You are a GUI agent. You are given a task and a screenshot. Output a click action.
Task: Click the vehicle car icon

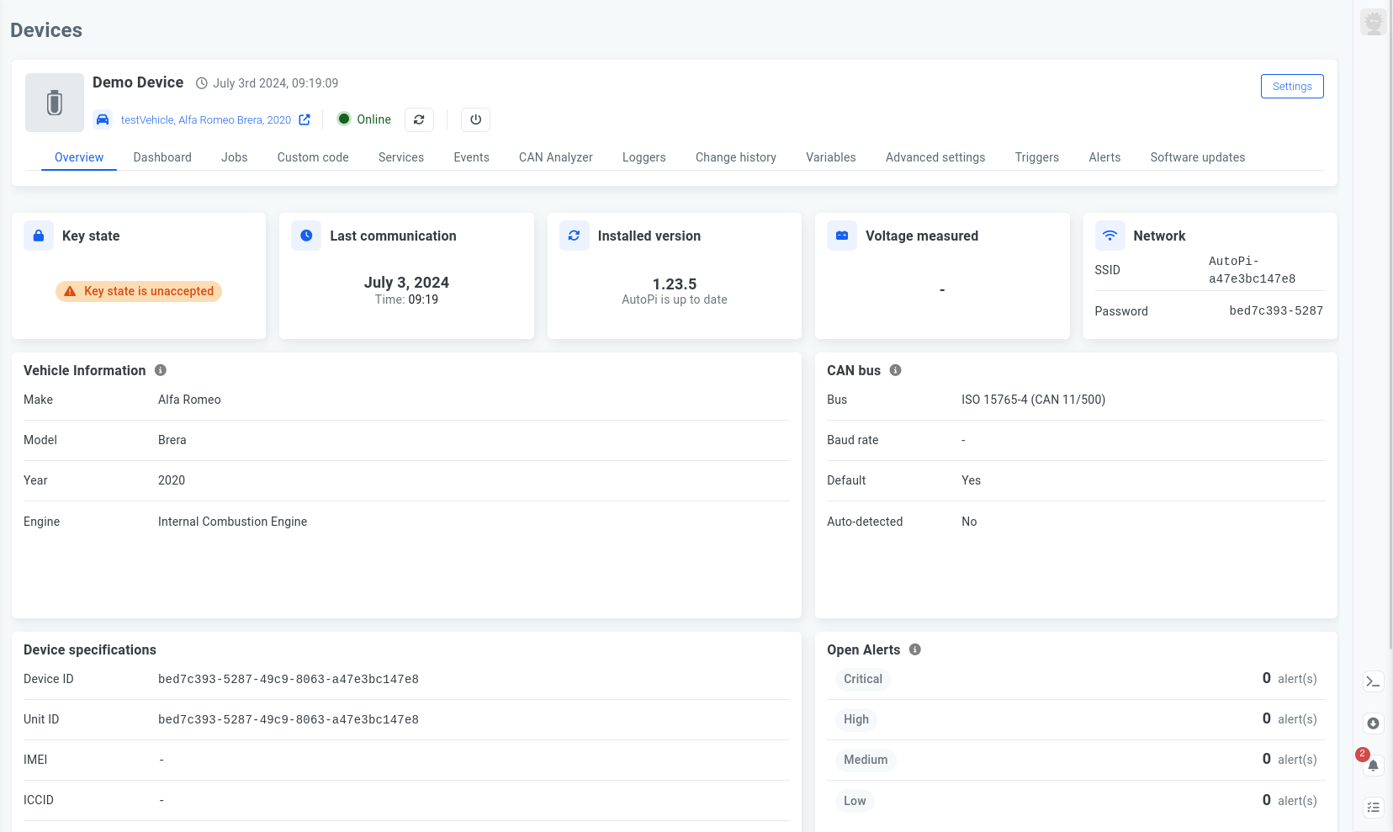coord(103,119)
